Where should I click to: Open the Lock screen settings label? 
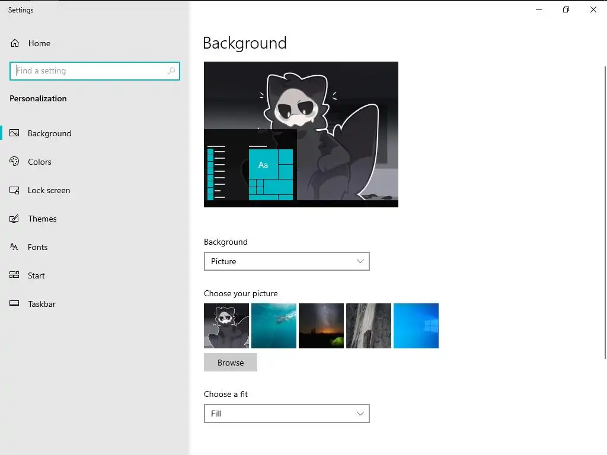point(49,190)
